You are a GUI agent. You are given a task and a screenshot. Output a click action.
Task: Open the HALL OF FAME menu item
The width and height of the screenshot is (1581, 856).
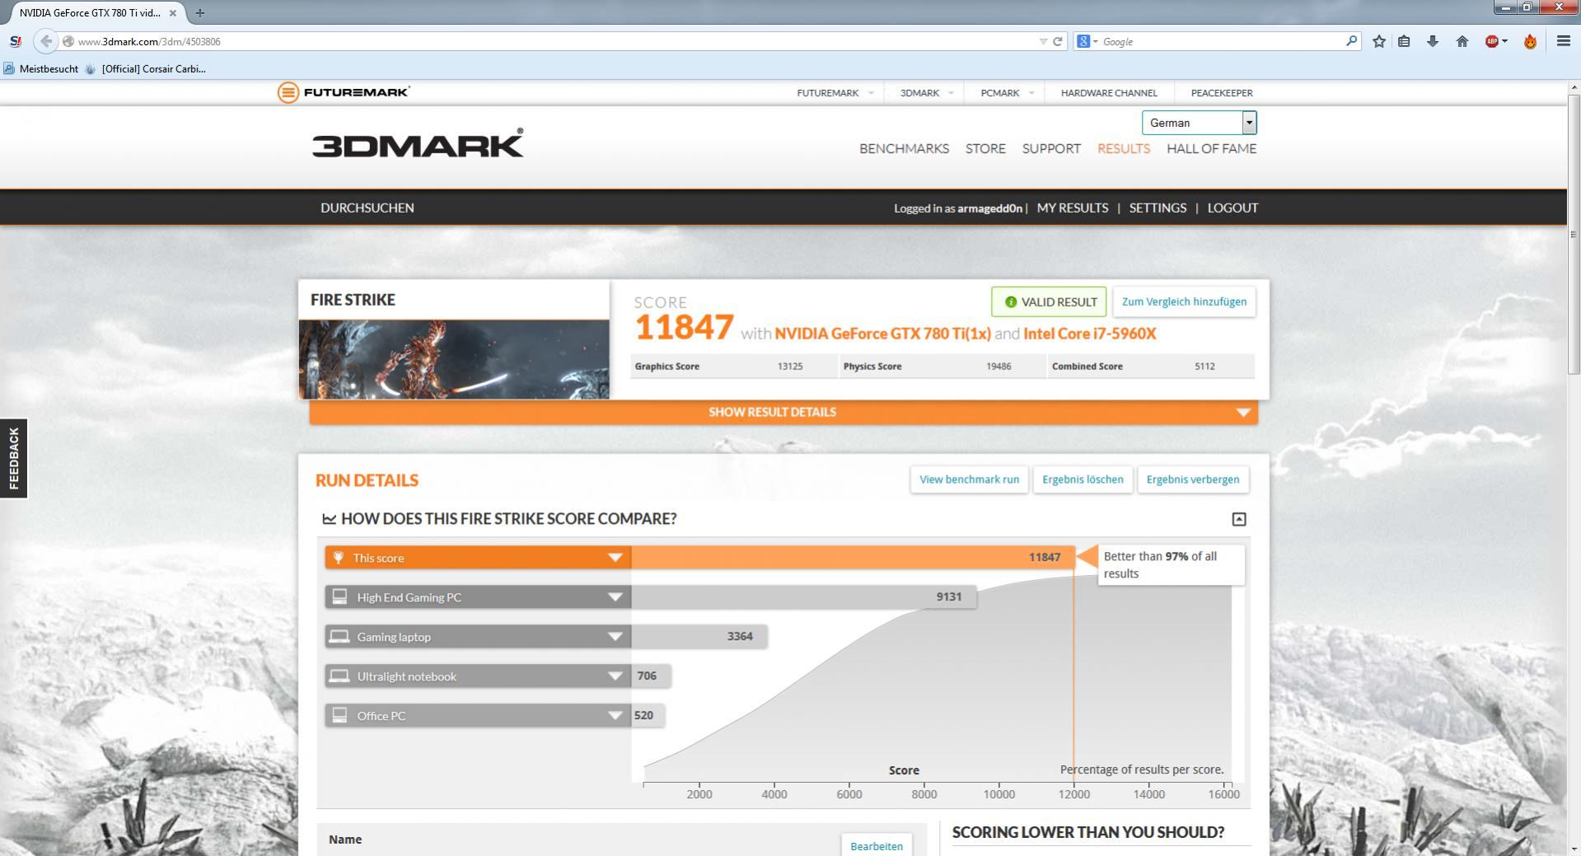tap(1211, 149)
